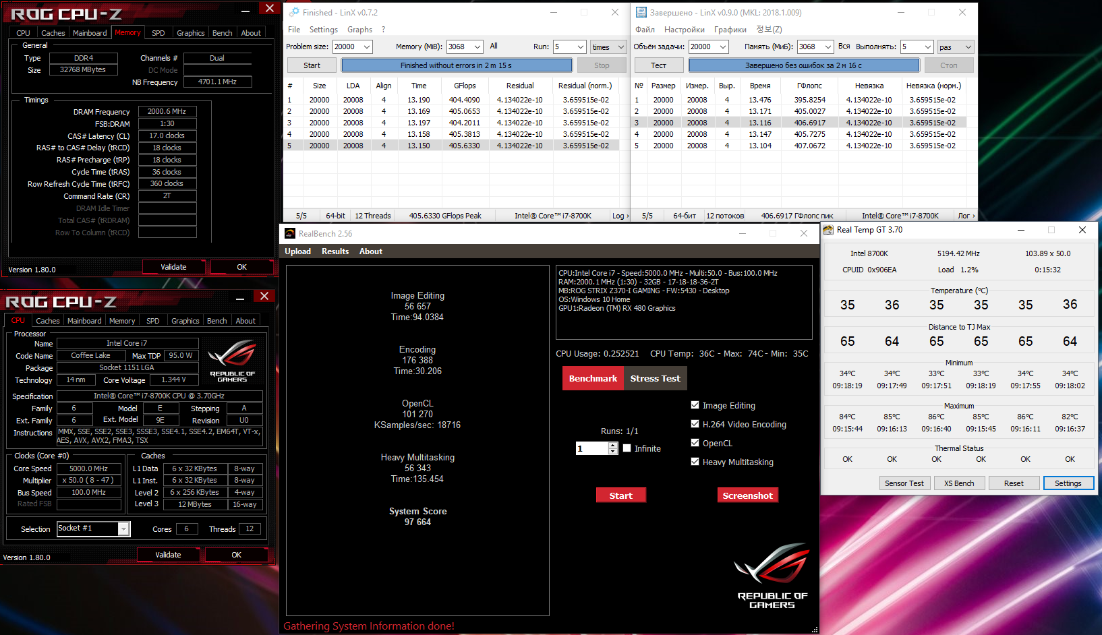Minimize the RealBench 2.56 window
This screenshot has width=1102, height=635.
[x=743, y=233]
